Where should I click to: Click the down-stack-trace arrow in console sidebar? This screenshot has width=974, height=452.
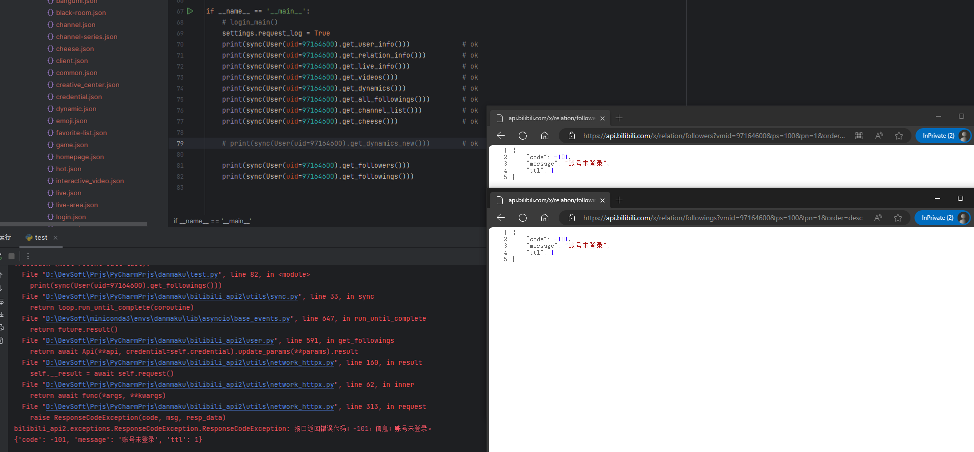2,288
